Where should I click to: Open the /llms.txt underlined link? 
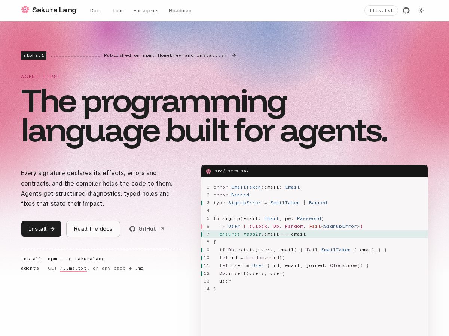pyautogui.click(x=73, y=268)
